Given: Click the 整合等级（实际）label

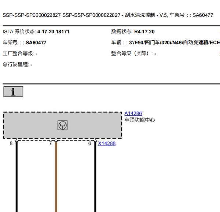Looking at the screenshot, I should point(132,53).
